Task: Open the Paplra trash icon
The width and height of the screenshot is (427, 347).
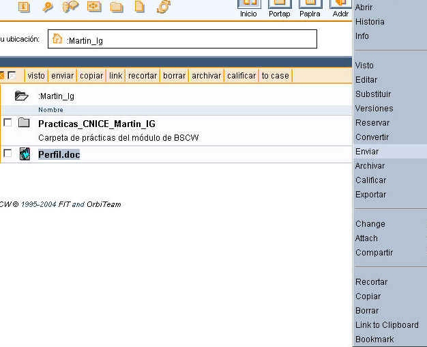Action: [310, 5]
